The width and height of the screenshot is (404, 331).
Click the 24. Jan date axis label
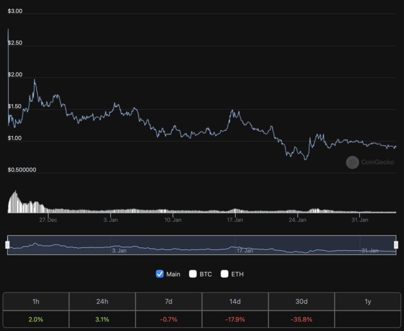click(298, 220)
